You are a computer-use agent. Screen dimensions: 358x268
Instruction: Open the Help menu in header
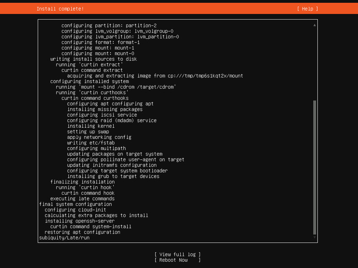click(x=307, y=8)
